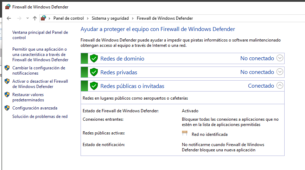The image size is (305, 170).
Task: Click the forward navigation arrow
Action: pyautogui.click(x=19, y=18)
